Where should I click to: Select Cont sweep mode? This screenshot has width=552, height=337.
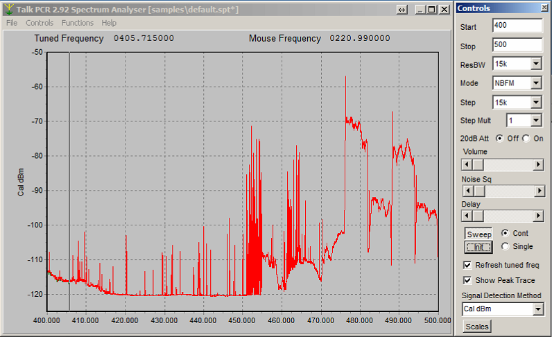point(505,233)
